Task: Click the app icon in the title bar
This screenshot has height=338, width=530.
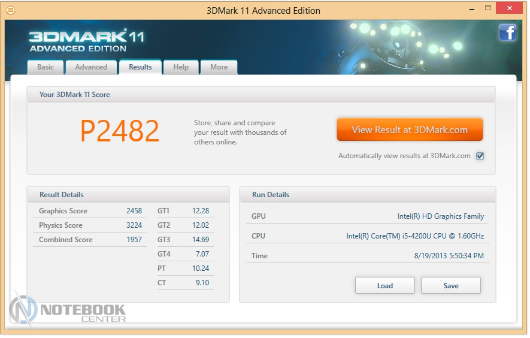Action: [10, 10]
